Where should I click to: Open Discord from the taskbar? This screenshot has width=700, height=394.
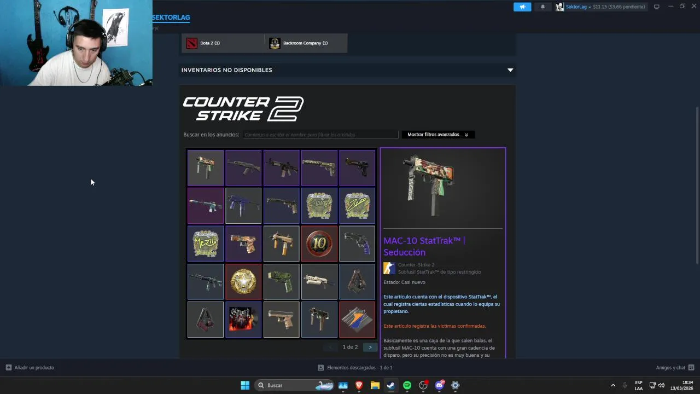pos(439,385)
